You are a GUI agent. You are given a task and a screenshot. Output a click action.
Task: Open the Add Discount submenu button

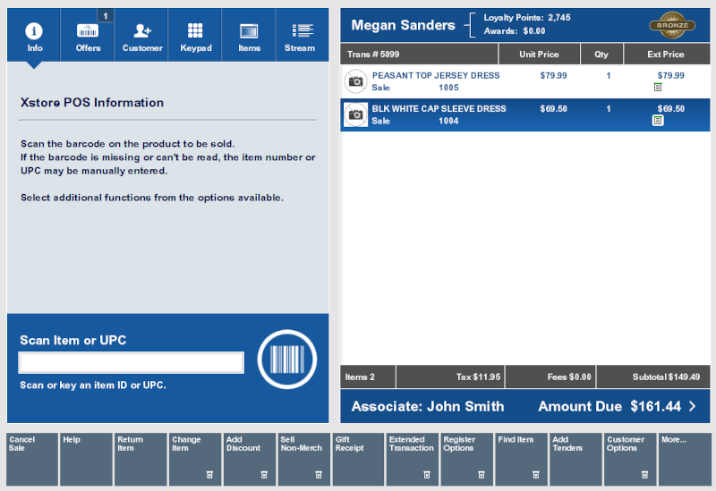250,460
